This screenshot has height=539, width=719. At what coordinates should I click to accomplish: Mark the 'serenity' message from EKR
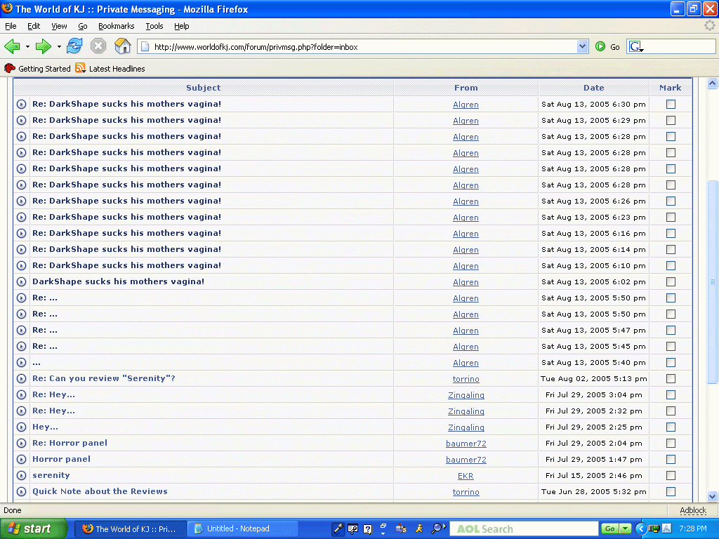coord(671,475)
